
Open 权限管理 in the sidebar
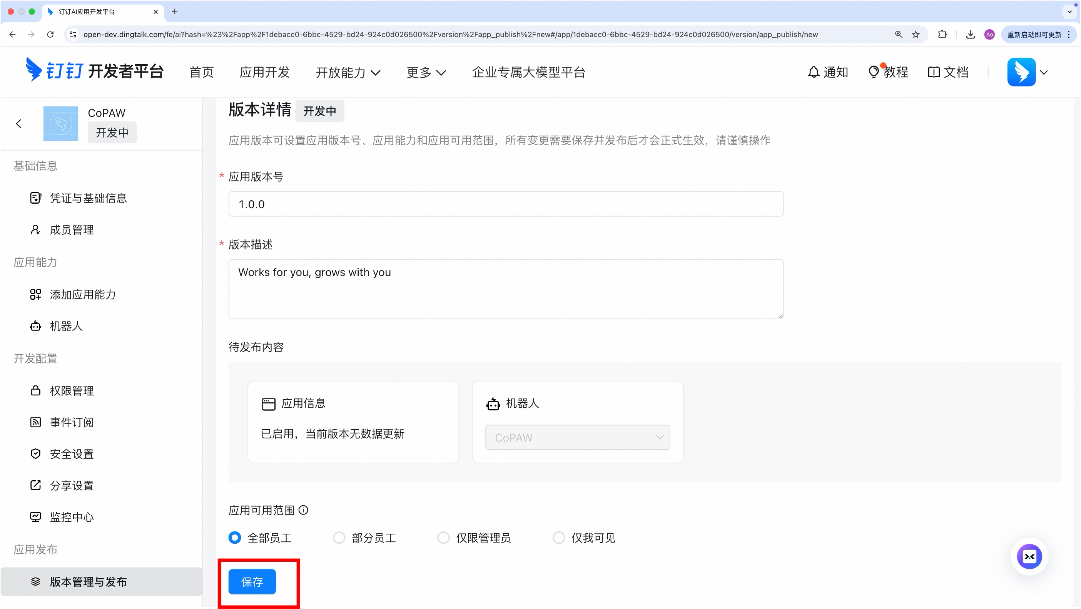[71, 390]
